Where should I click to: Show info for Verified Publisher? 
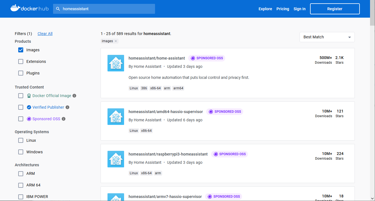pos(67,107)
